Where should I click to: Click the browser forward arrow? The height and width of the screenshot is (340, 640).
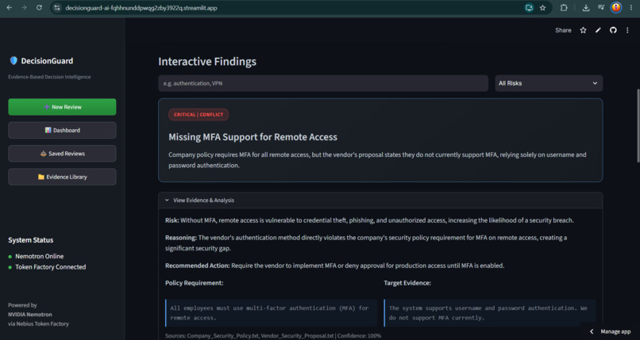coord(24,8)
